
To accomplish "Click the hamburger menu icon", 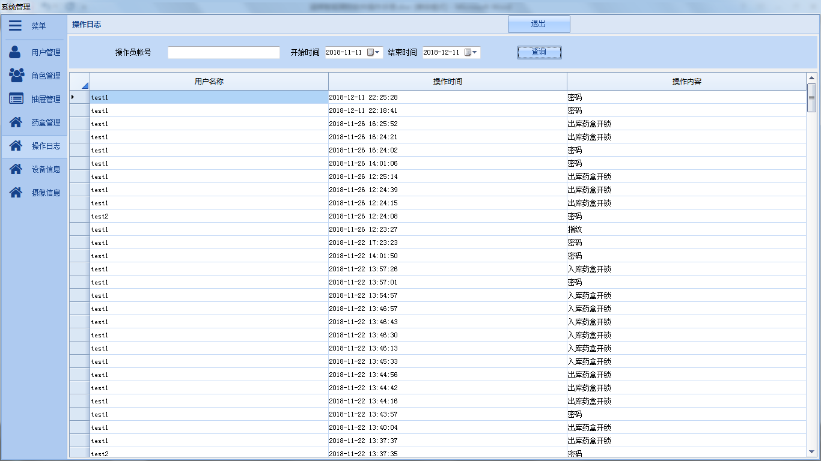I will [x=15, y=26].
